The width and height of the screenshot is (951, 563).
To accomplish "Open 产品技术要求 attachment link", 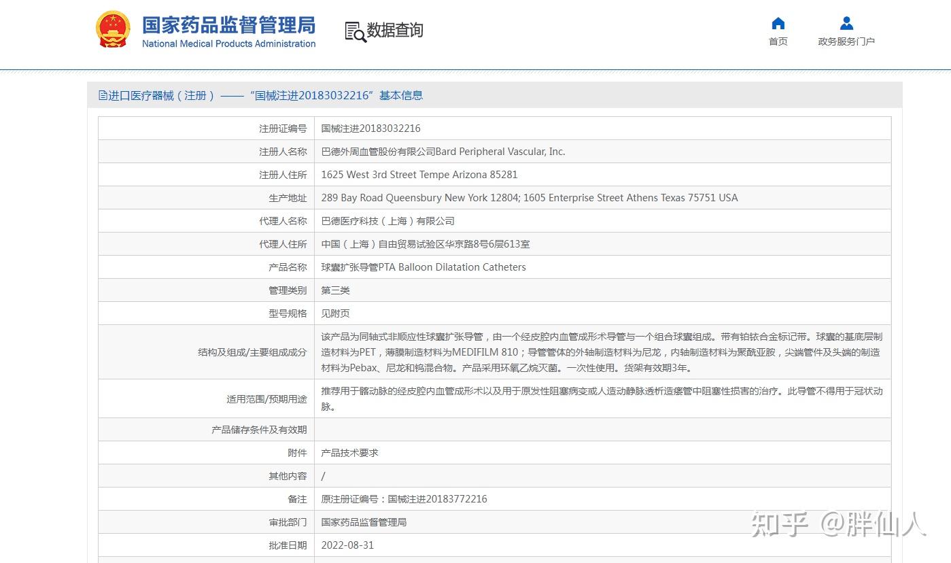I will click(x=349, y=453).
